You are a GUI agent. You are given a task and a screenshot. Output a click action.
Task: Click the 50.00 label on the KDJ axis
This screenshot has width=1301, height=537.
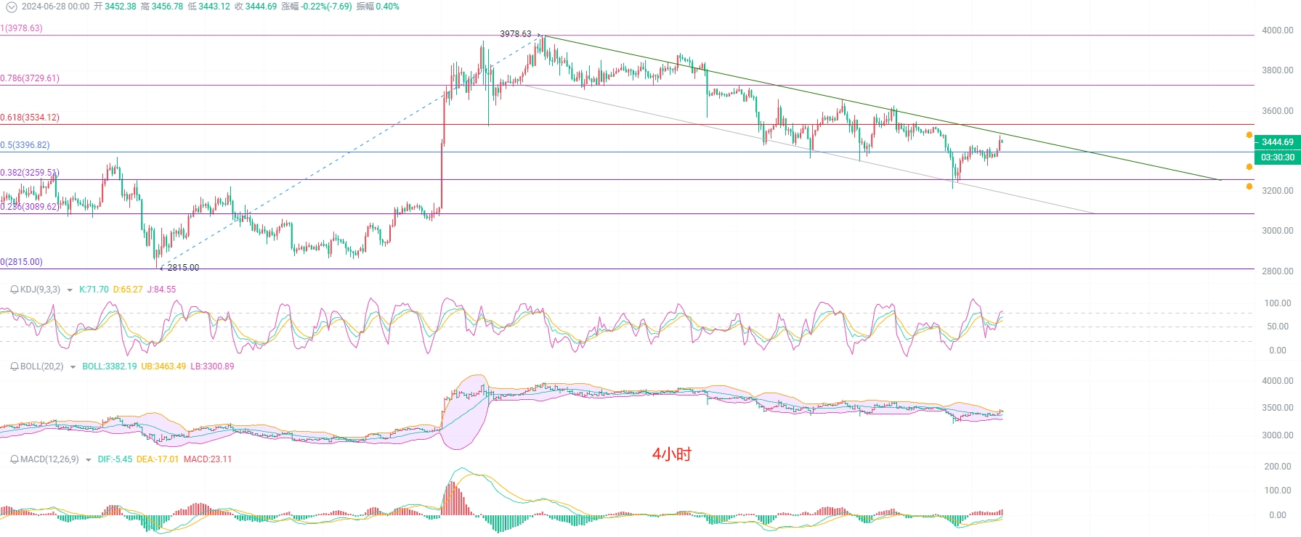[x=1278, y=327]
